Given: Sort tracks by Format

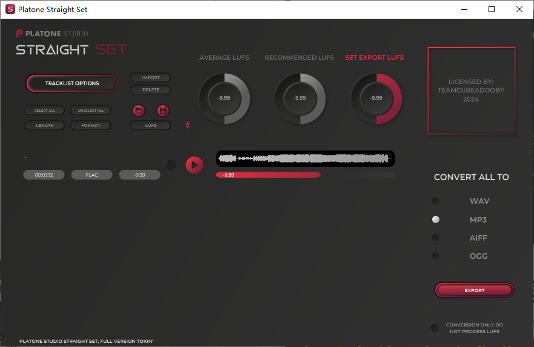Looking at the screenshot, I should 90,125.
